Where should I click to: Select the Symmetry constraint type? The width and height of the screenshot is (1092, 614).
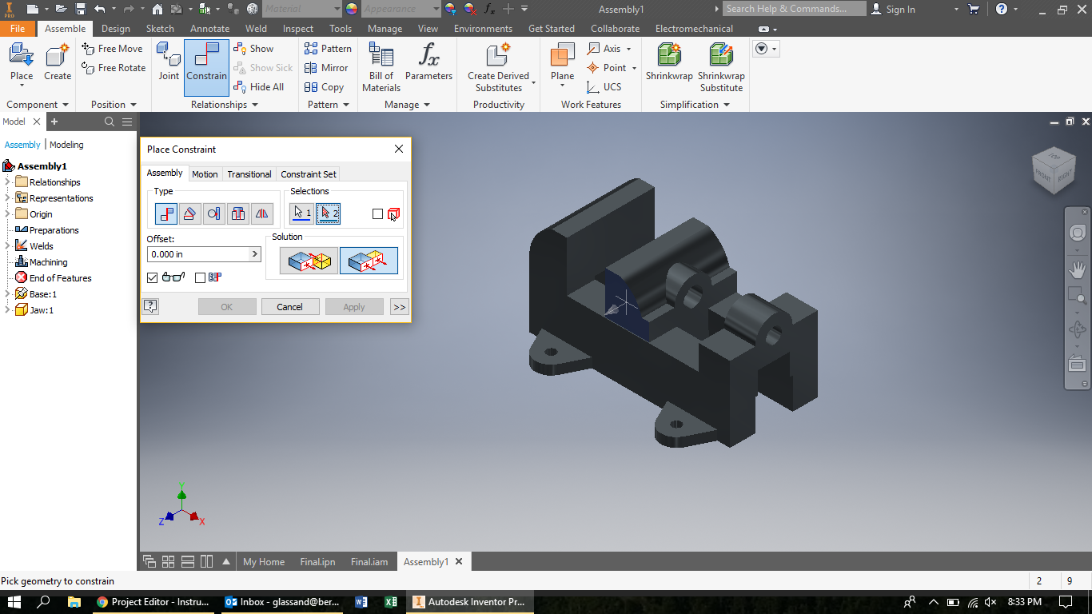pyautogui.click(x=262, y=213)
